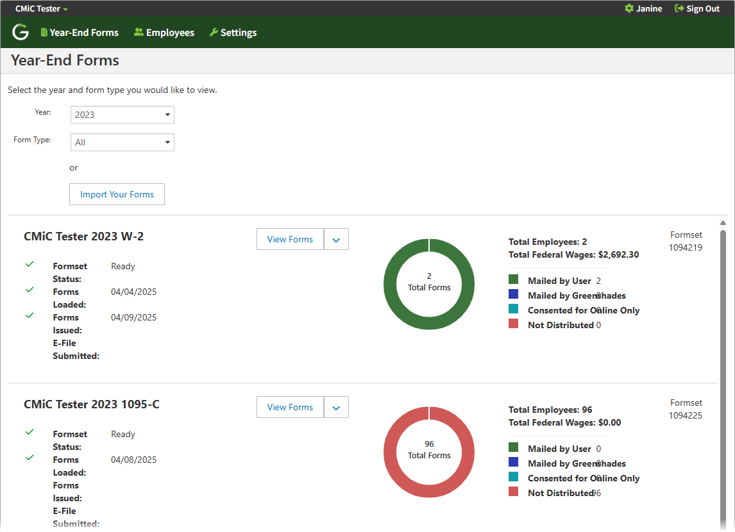Click Total Employees: 2 text
This screenshot has height=532, width=735.
point(548,242)
